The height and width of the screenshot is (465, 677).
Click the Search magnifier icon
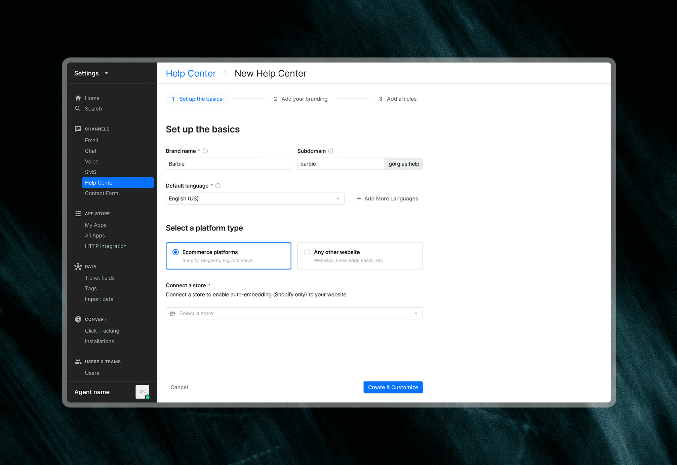(x=78, y=109)
